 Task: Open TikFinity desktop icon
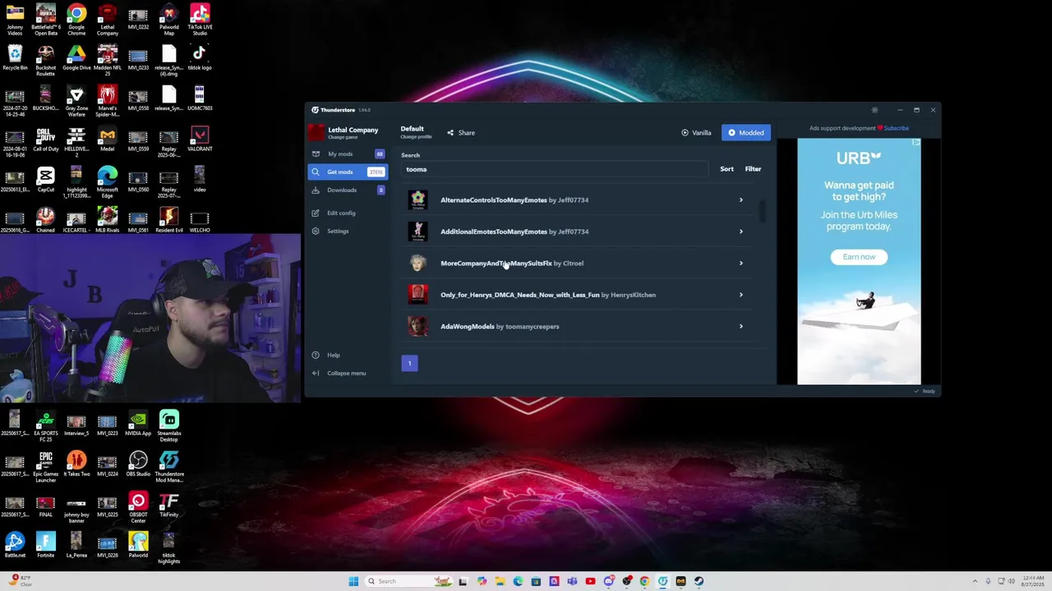(168, 506)
